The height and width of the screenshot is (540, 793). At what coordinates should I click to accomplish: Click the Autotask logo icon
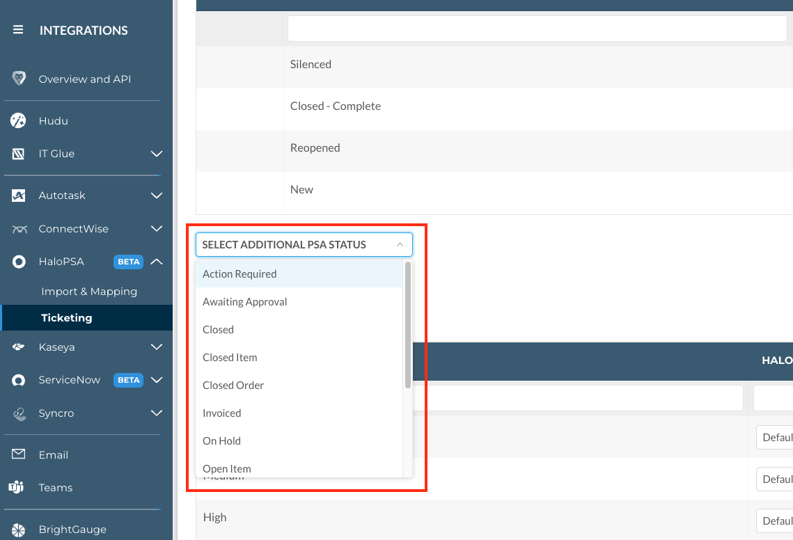click(18, 195)
